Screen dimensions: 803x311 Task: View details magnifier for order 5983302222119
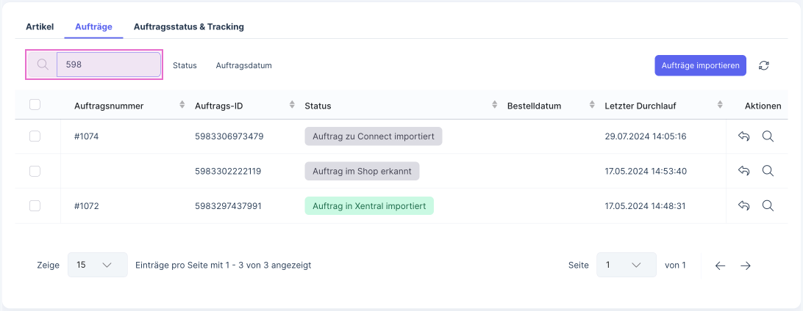[768, 171]
